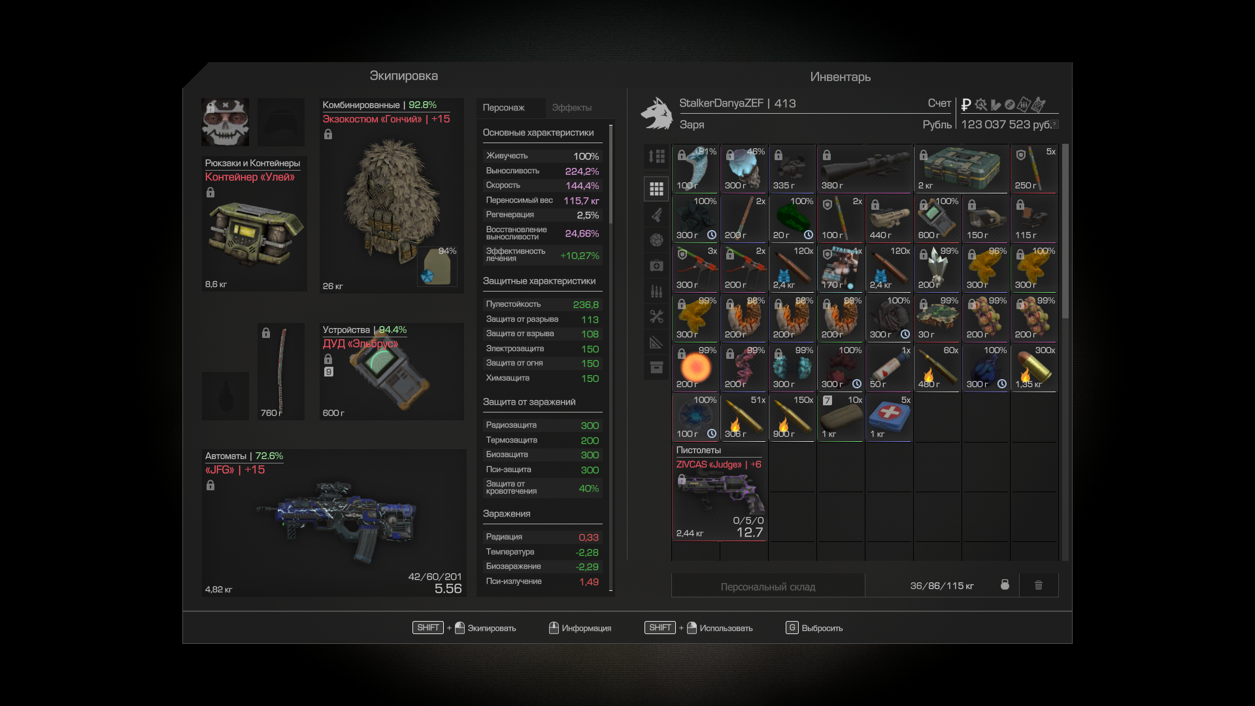Select the ruble currency icon

point(966,105)
